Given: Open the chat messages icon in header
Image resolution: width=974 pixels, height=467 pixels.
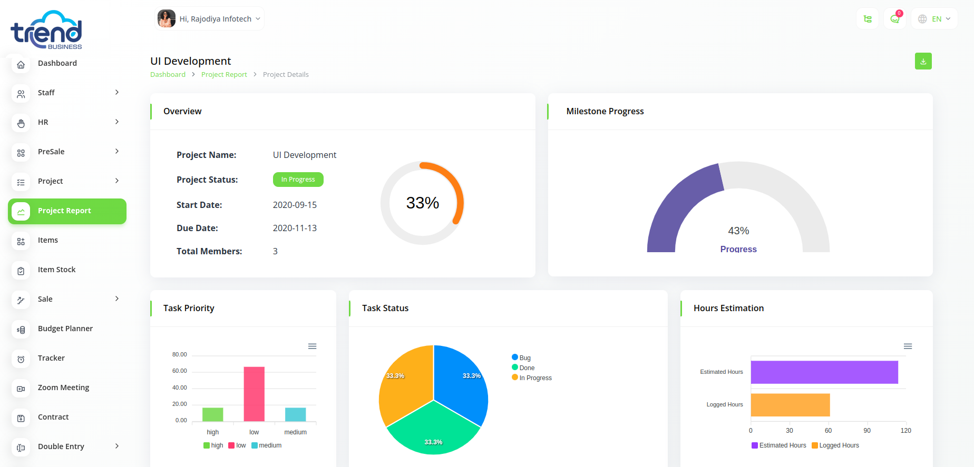Looking at the screenshot, I should pyautogui.click(x=894, y=19).
